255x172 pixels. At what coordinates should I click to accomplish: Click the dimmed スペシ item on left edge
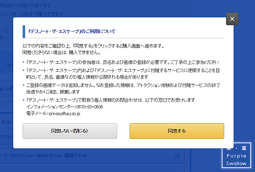click(6, 136)
